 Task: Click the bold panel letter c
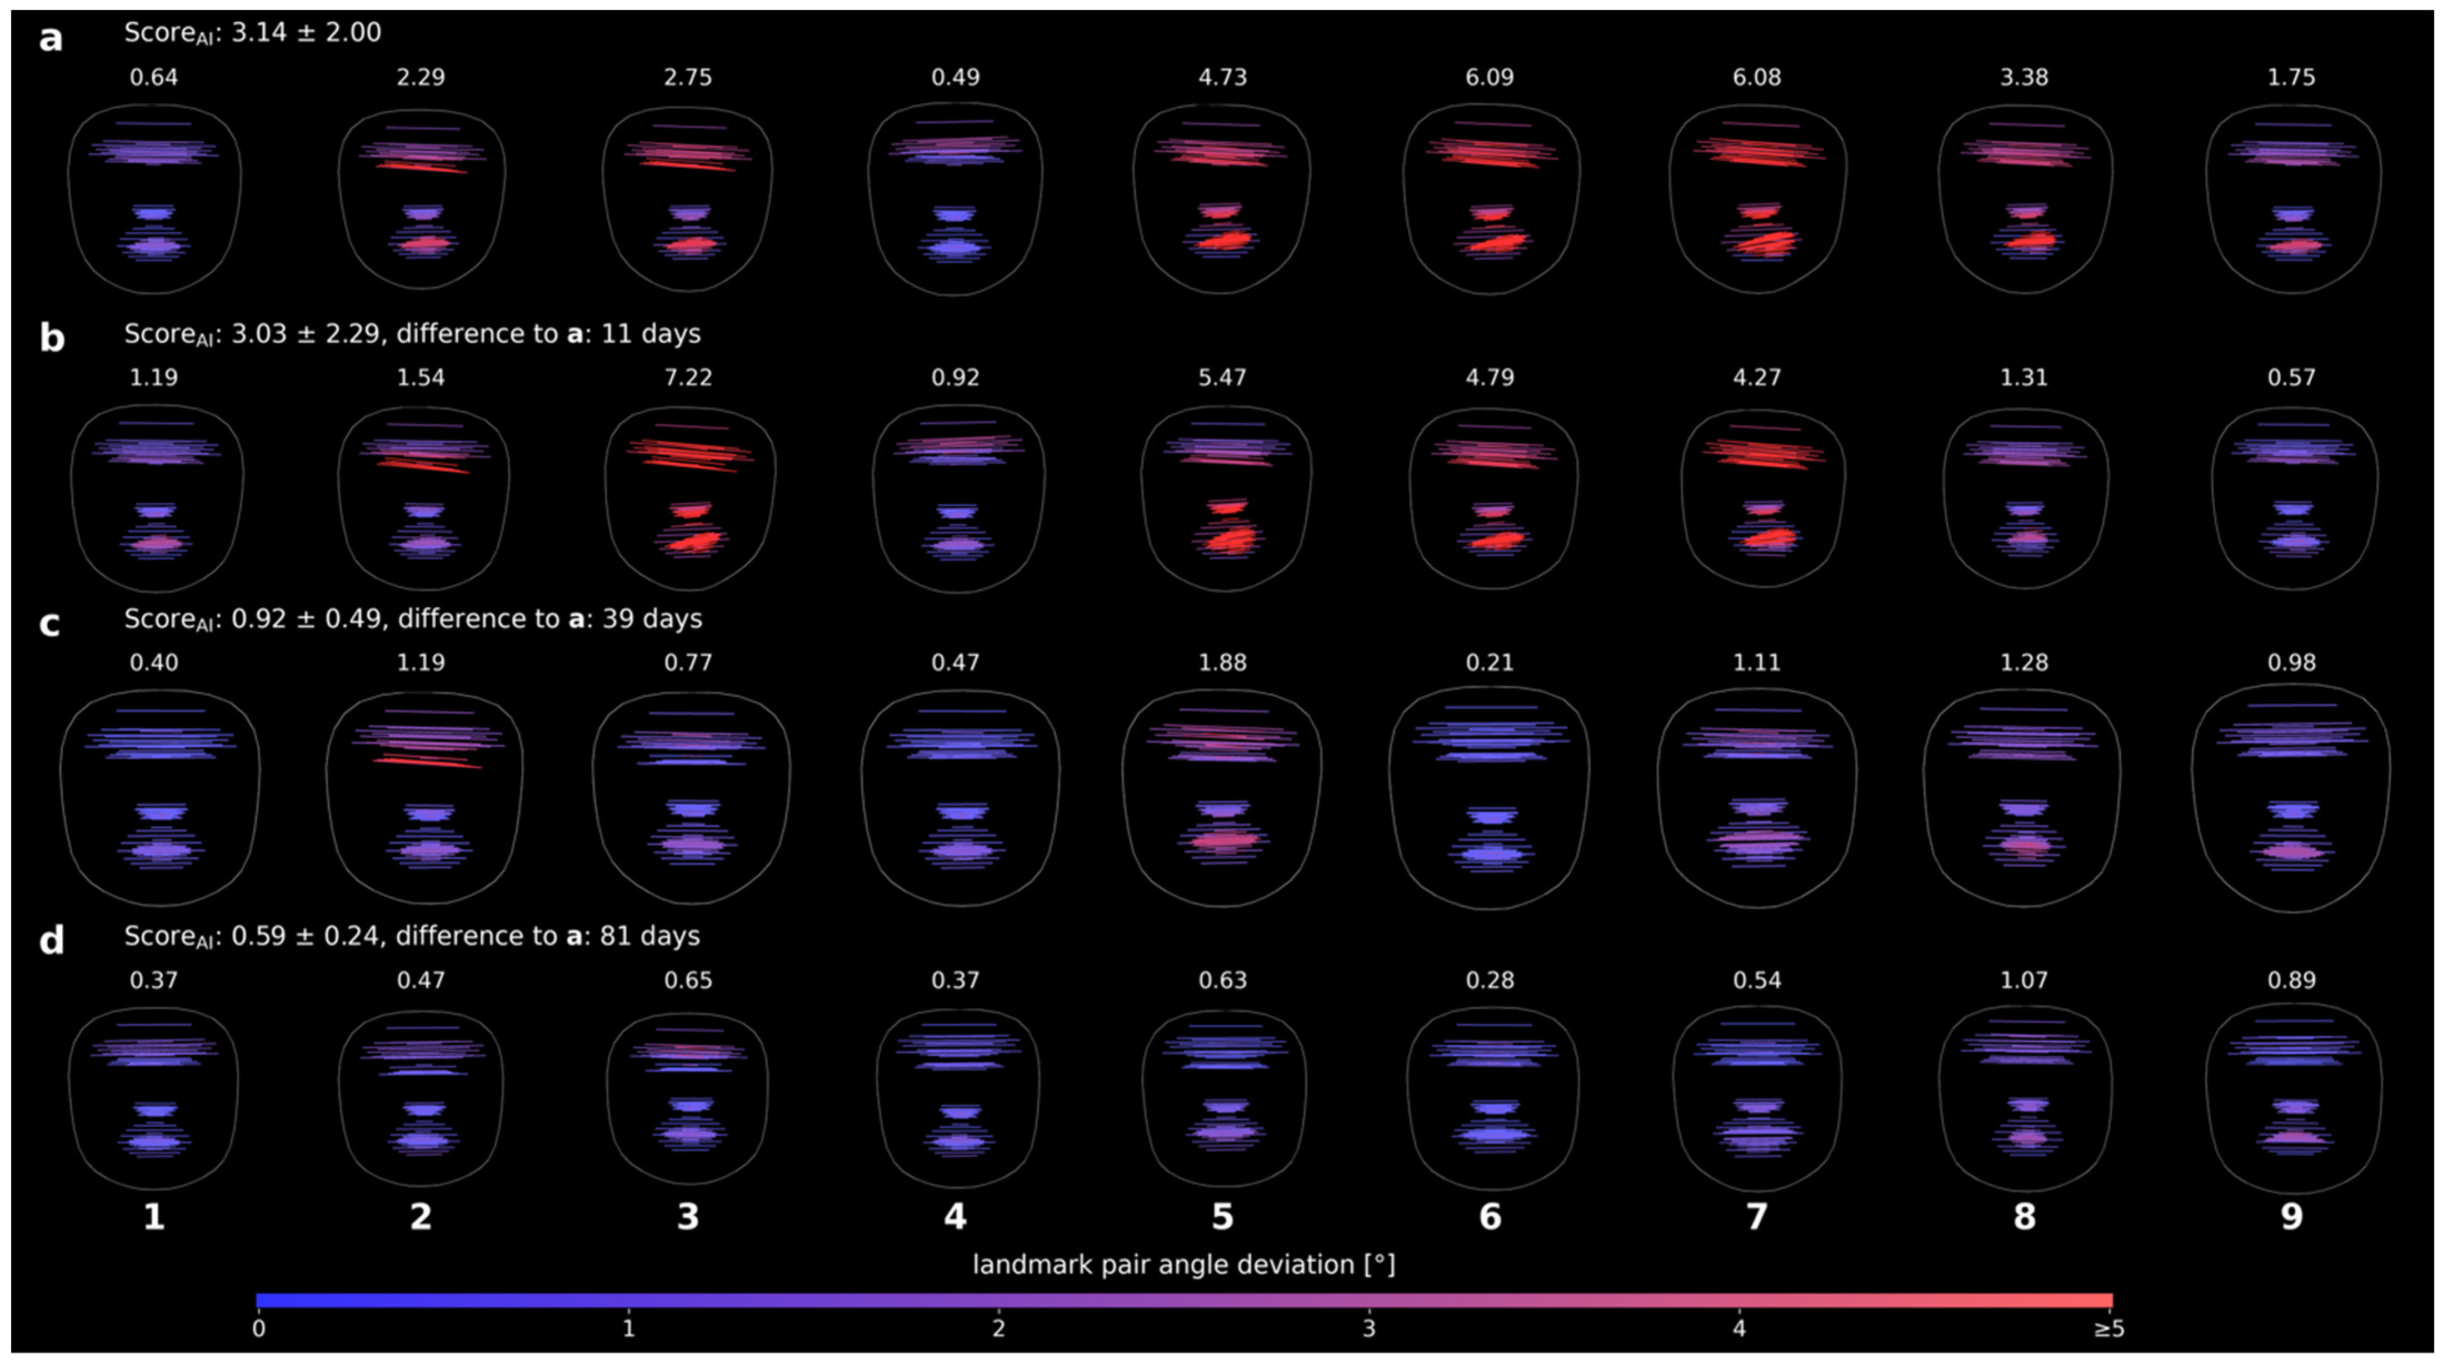48,623
